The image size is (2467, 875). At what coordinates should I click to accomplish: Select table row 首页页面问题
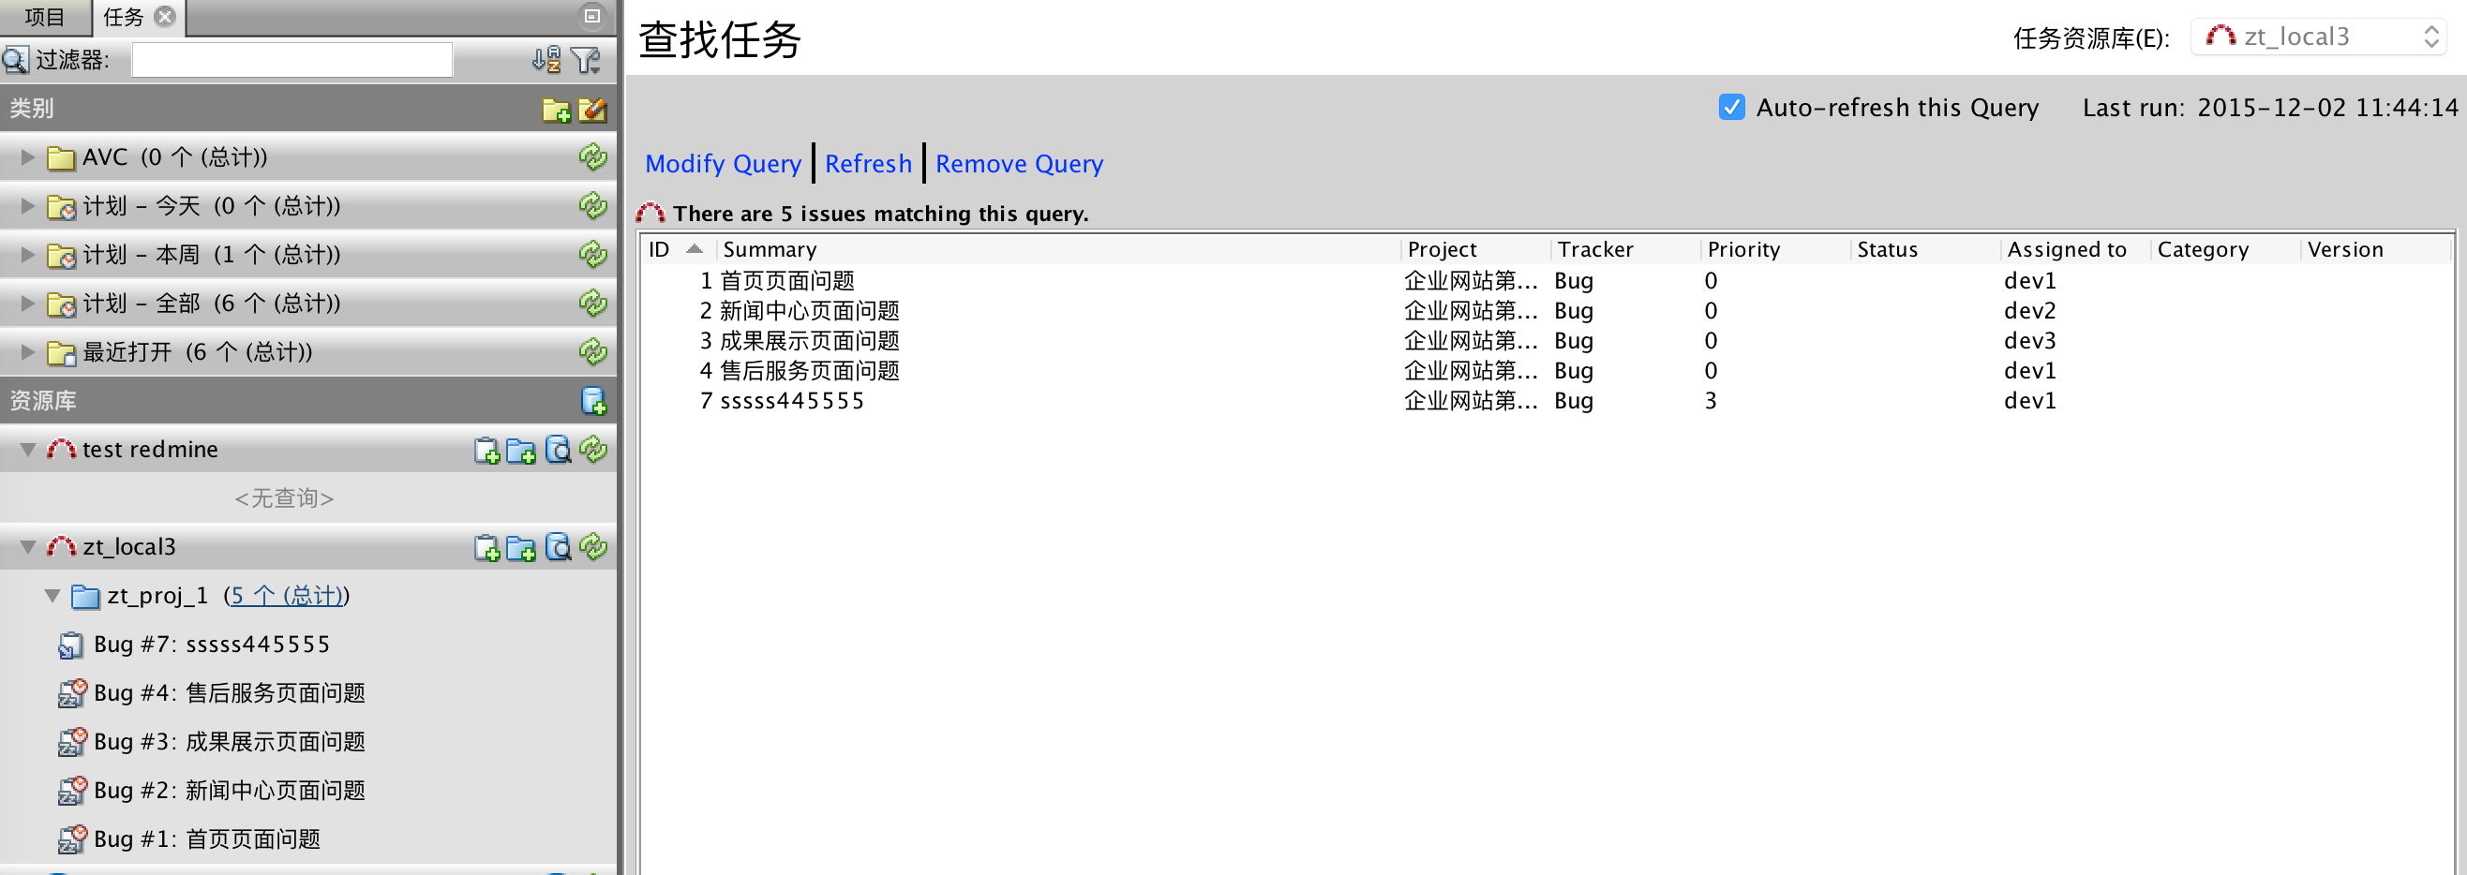pyautogui.click(x=1546, y=281)
